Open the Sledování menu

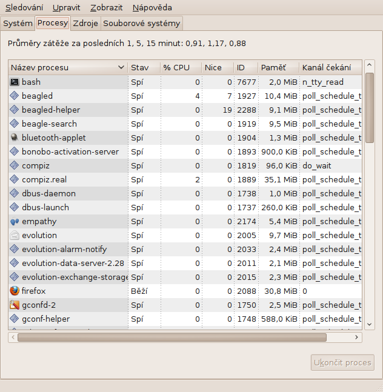[24, 8]
